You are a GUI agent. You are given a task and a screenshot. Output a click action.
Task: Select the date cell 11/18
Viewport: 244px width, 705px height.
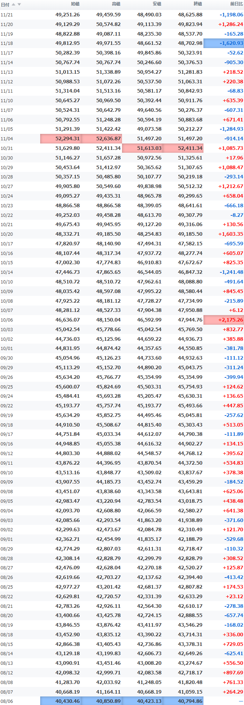click(x=7, y=43)
